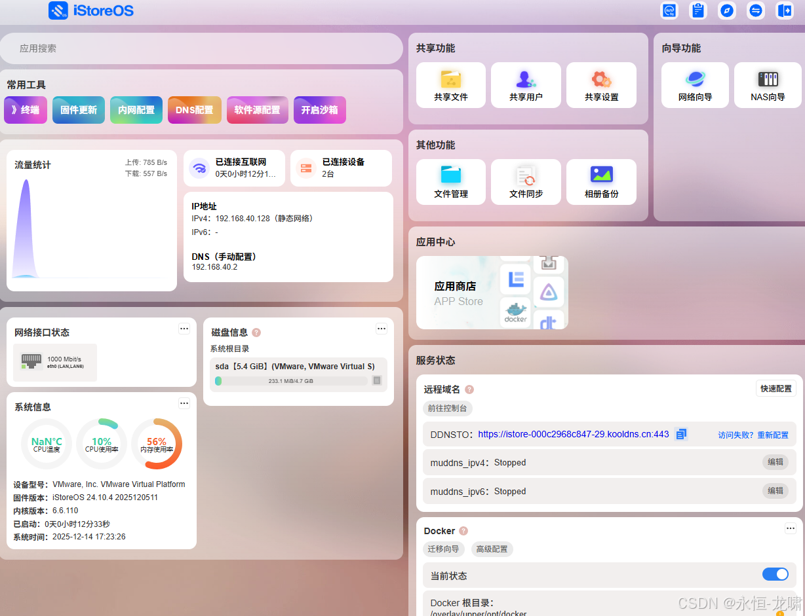Click the two-arrows swap icon in header

tap(756, 10)
